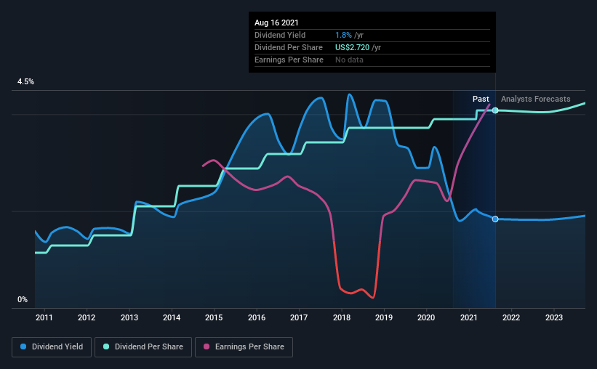Click the 2023 year label on axis
Image resolution: width=597 pixels, height=369 pixels.
point(554,317)
